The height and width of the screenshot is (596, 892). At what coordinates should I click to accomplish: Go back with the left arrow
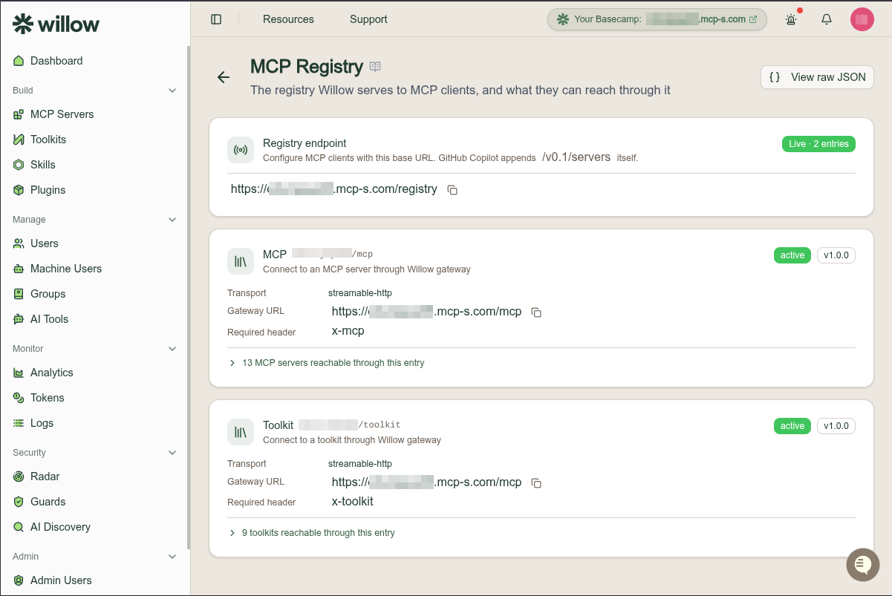223,77
